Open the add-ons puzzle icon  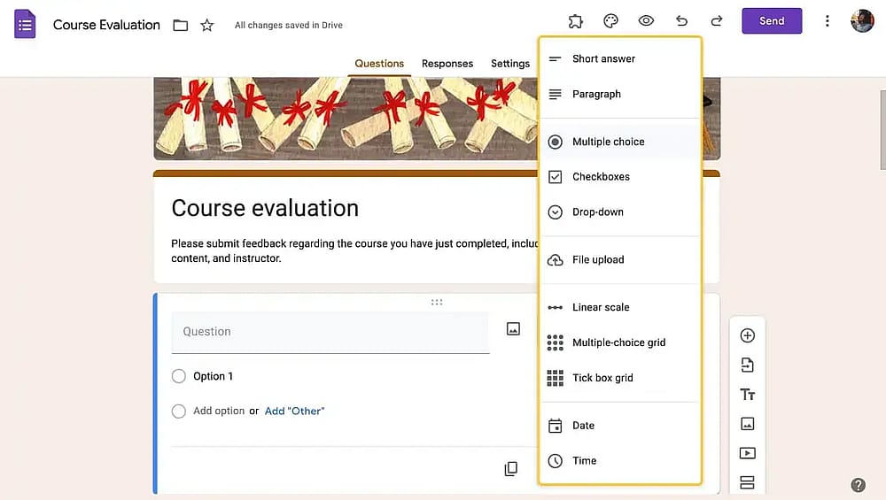[575, 21]
